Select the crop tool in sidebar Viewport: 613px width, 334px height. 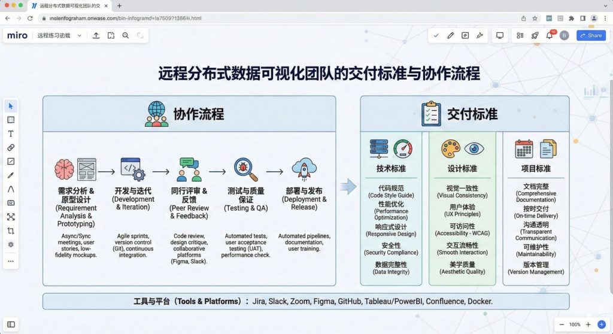click(x=11, y=230)
